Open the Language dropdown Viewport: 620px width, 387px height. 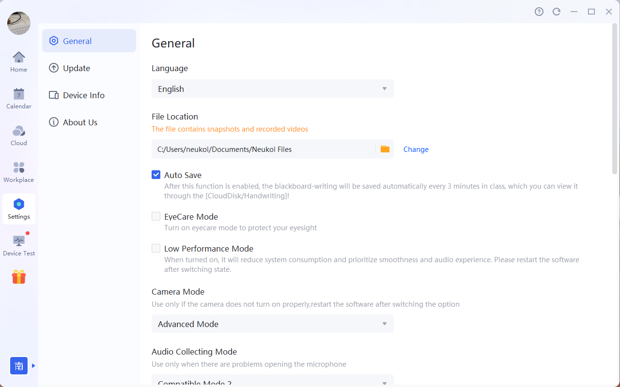(x=273, y=89)
